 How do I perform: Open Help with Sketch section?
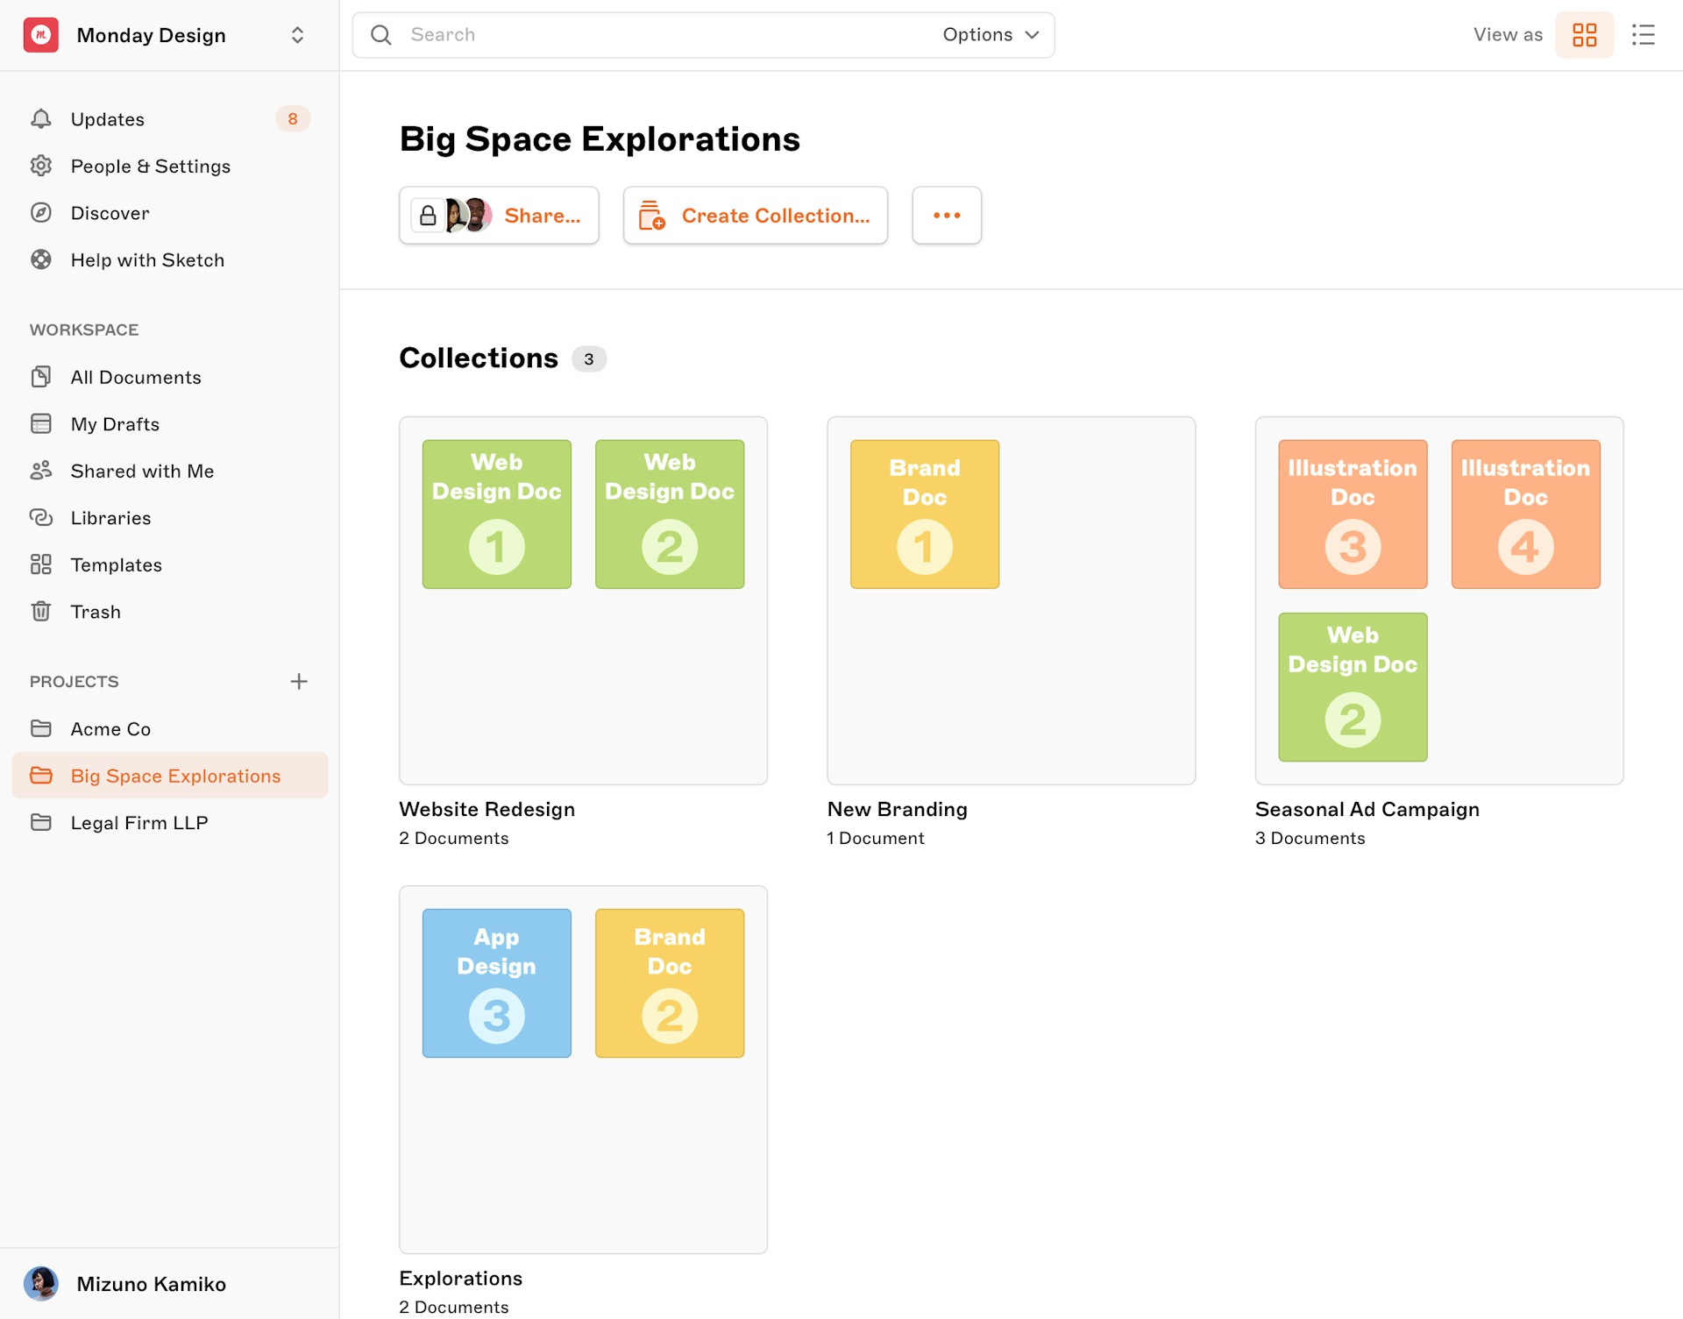click(147, 259)
